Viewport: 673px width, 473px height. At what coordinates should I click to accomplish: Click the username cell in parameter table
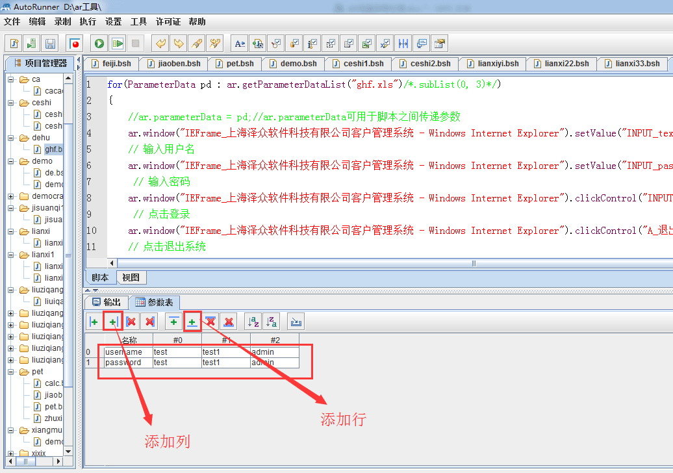129,352
